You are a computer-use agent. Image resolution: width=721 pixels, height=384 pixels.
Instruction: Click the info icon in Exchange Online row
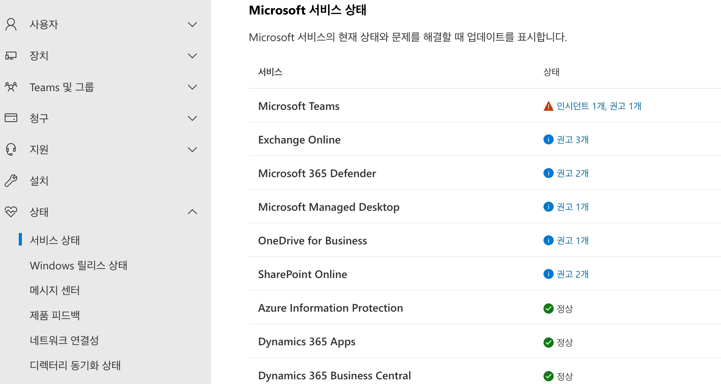click(x=548, y=140)
